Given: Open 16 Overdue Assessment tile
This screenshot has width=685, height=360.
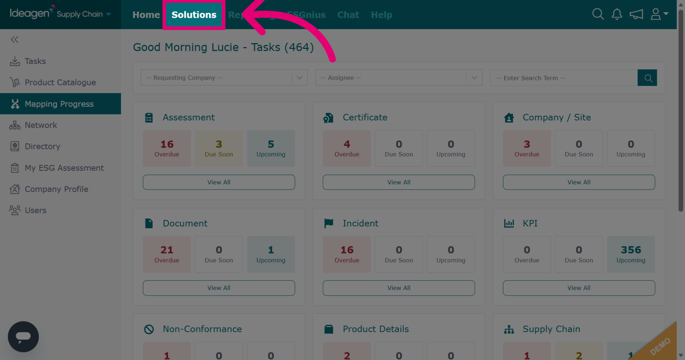Looking at the screenshot, I should coord(167,148).
